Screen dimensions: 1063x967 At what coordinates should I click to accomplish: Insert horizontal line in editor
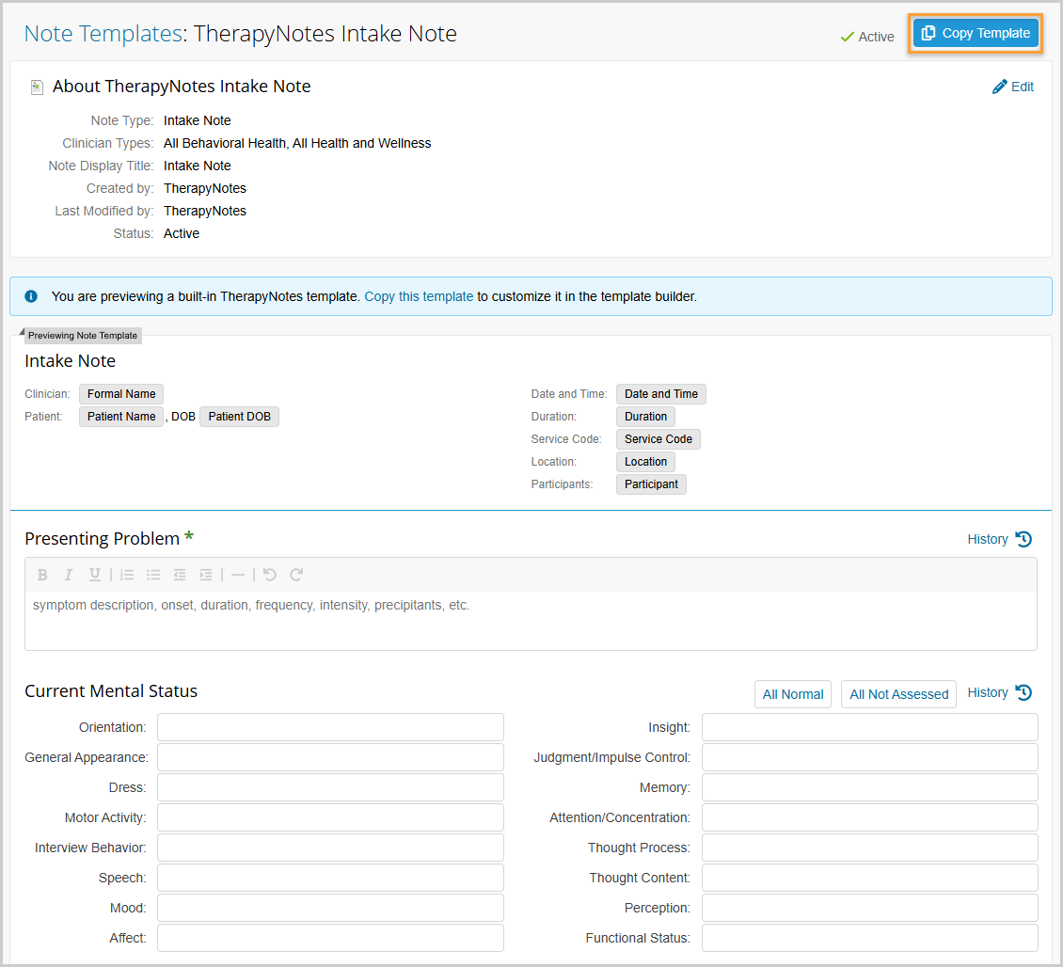point(238,575)
